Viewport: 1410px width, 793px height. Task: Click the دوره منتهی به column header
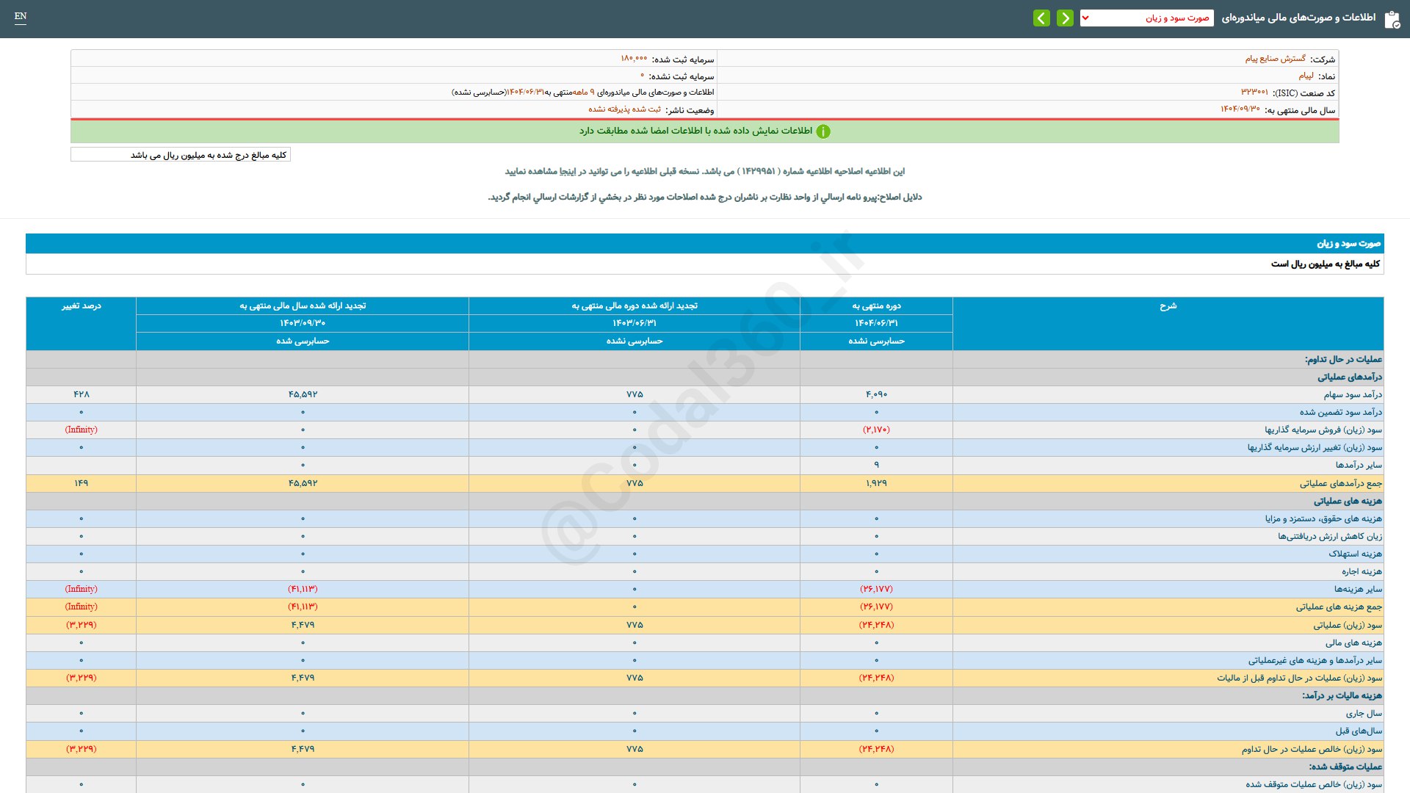click(x=876, y=305)
